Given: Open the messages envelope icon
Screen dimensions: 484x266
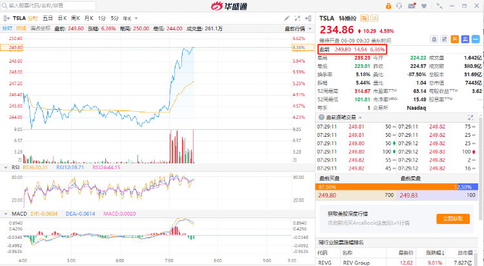Looking at the screenshot, I should [412, 6].
